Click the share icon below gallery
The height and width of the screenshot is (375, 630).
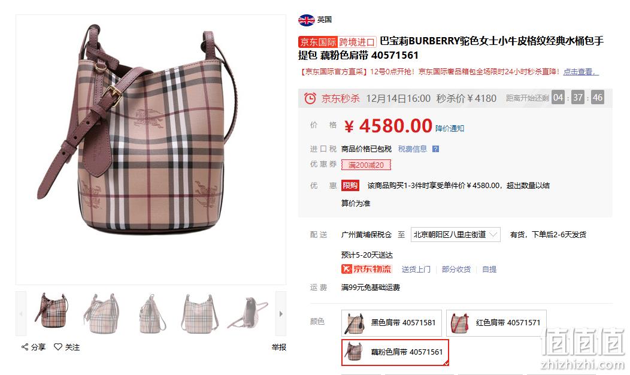click(x=25, y=347)
